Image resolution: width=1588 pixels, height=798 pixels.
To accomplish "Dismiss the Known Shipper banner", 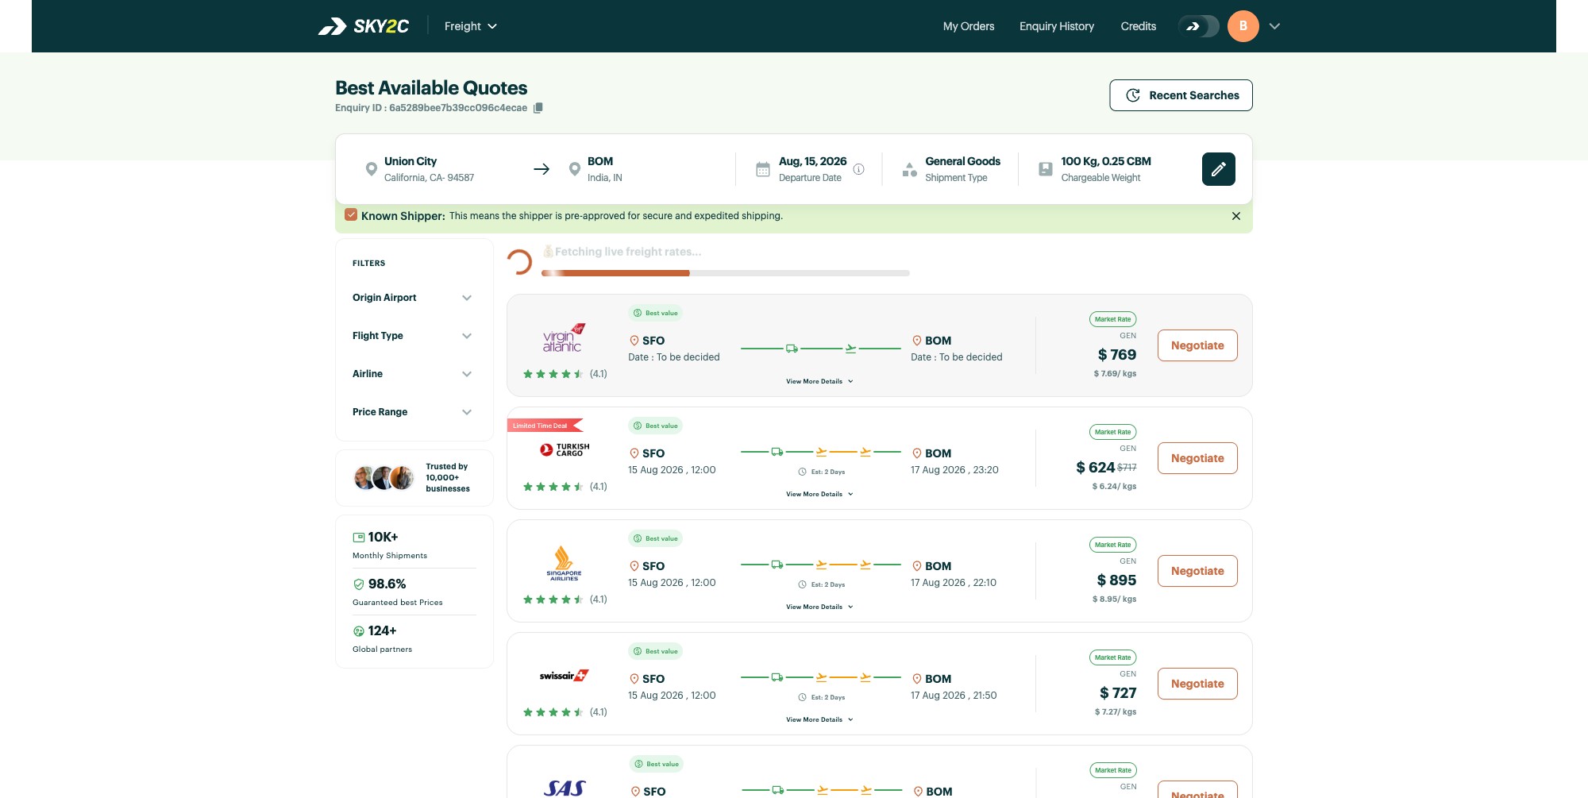I will click(1236, 216).
